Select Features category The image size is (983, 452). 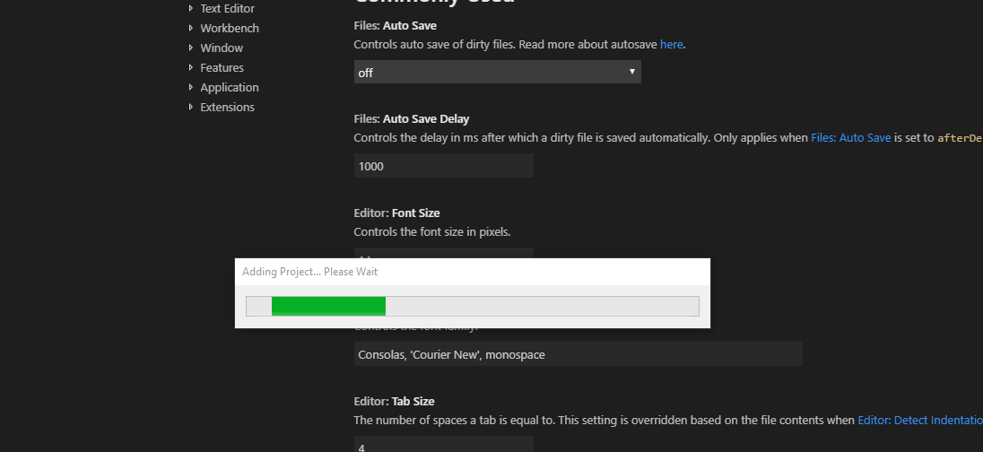pyautogui.click(x=222, y=67)
